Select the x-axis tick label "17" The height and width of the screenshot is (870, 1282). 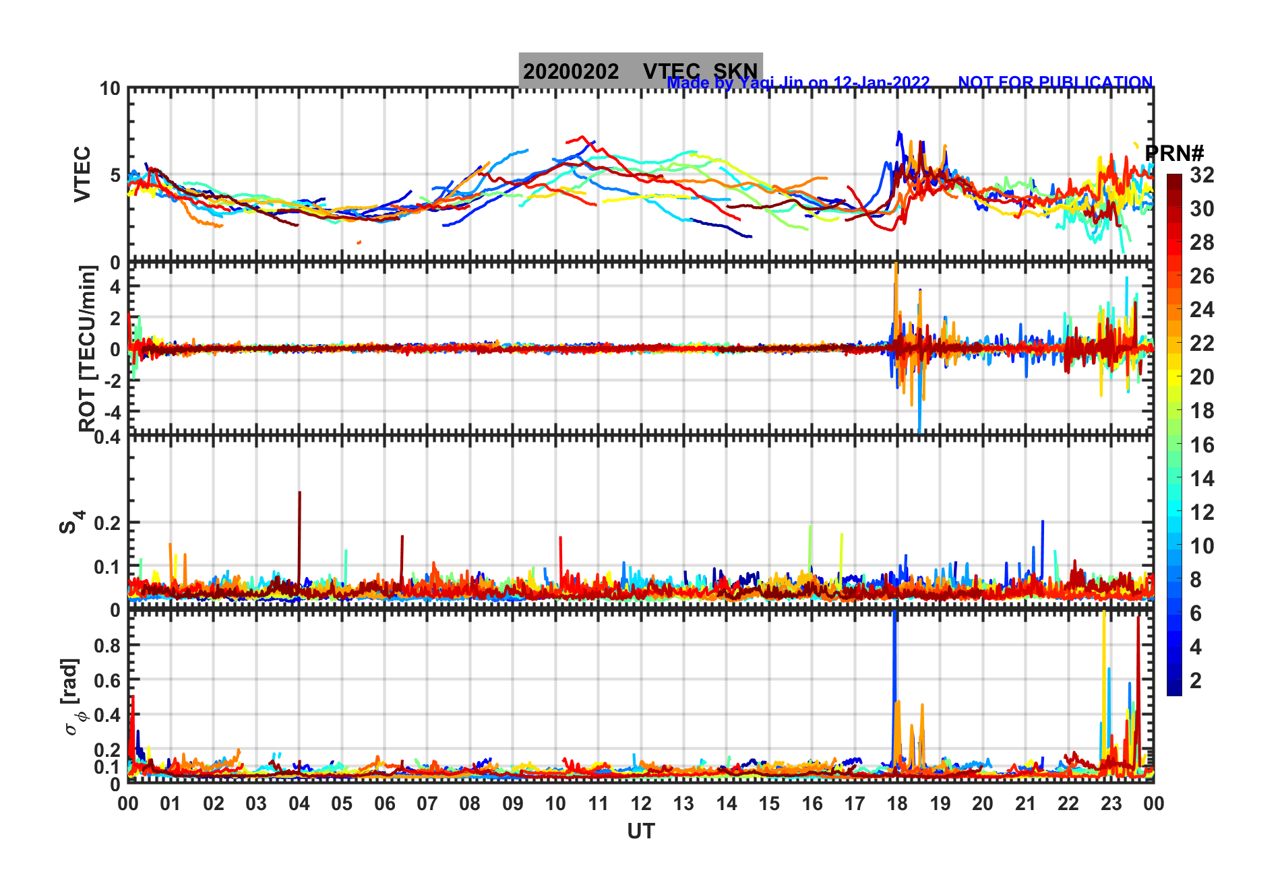click(855, 803)
